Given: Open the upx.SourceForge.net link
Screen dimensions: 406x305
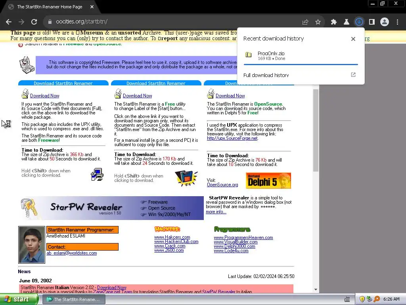Looking at the screenshot, I should click(232, 138).
